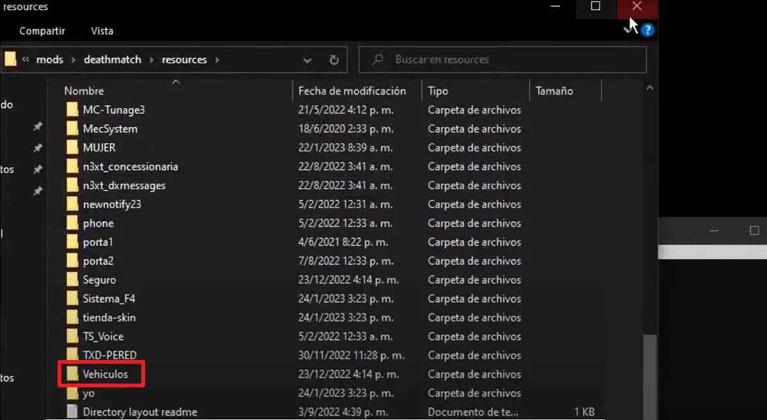
Task: Sort list by Nombre column header
Action: (84, 91)
